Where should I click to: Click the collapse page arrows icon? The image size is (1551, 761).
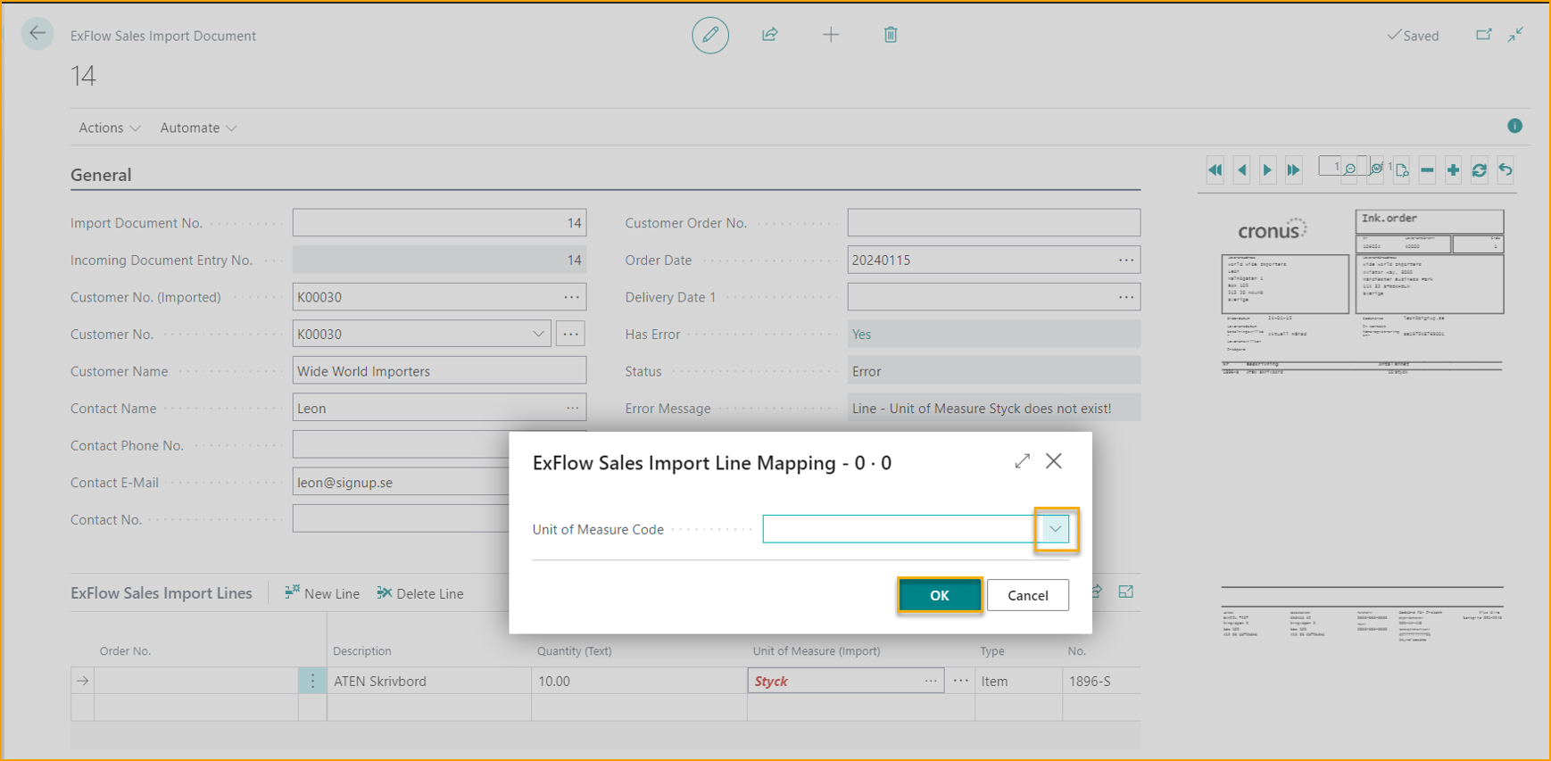click(x=1516, y=35)
